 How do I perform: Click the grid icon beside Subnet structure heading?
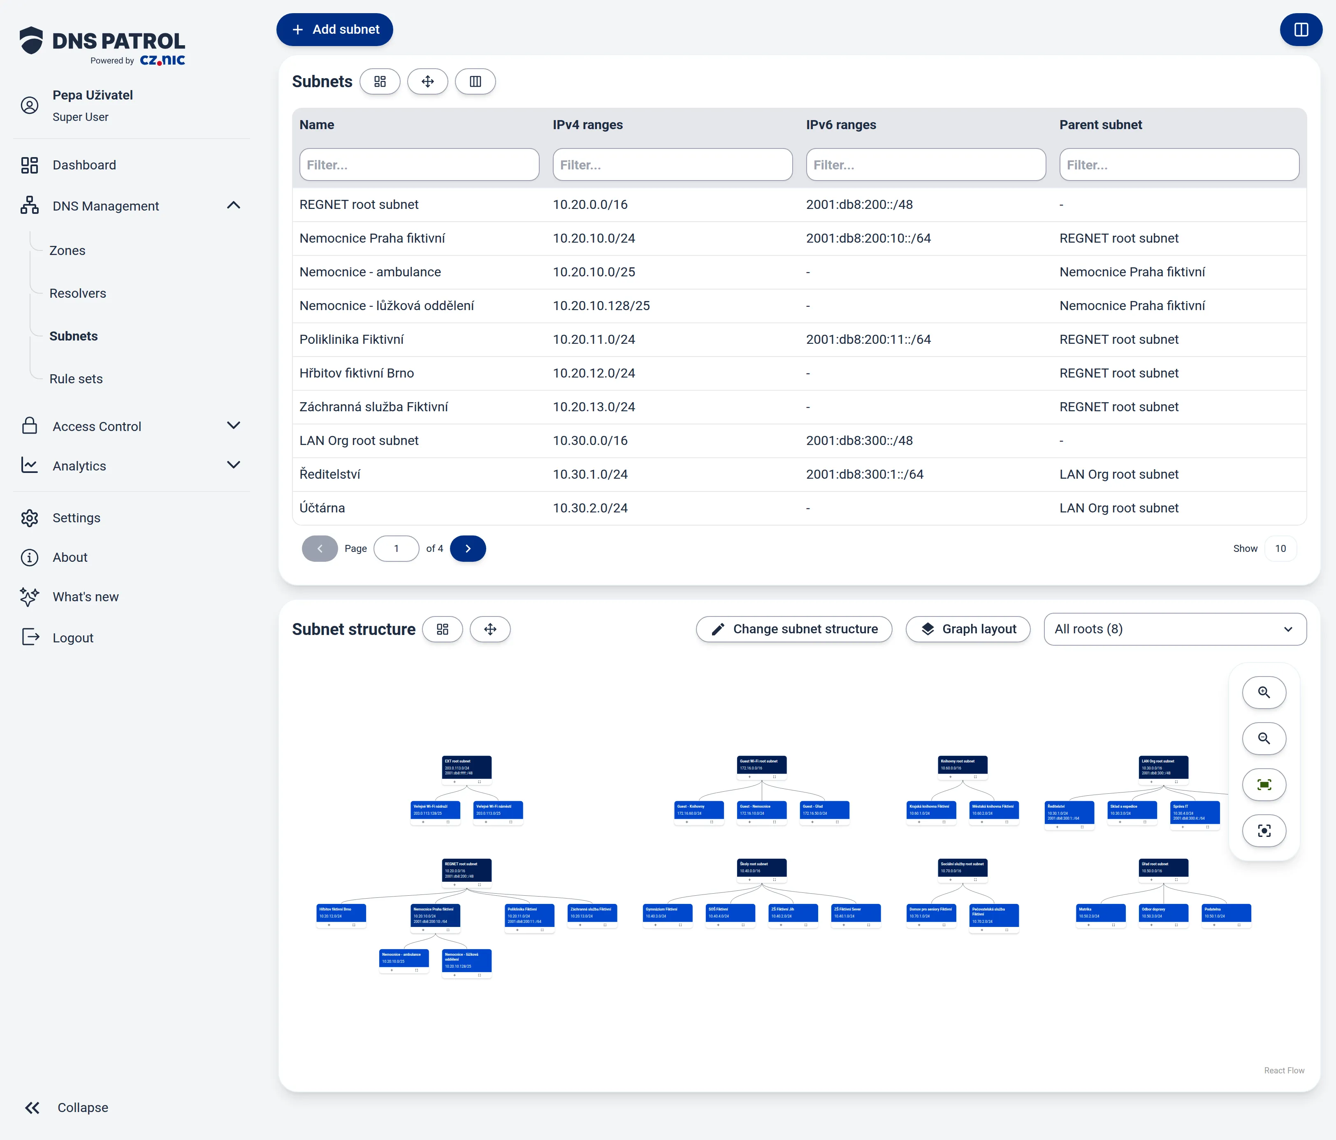(442, 629)
